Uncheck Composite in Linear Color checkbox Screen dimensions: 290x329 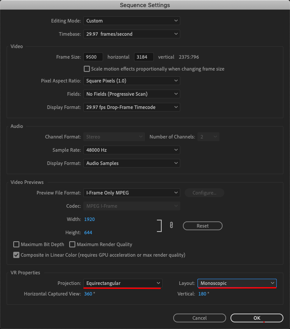(16, 255)
